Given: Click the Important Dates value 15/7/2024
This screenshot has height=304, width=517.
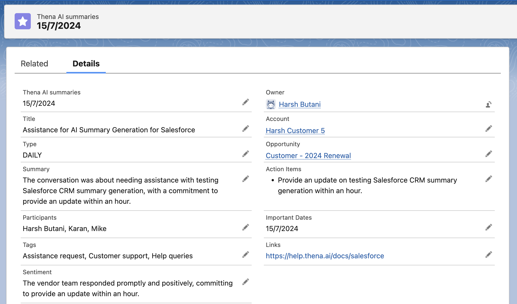Looking at the screenshot, I should click(282, 229).
